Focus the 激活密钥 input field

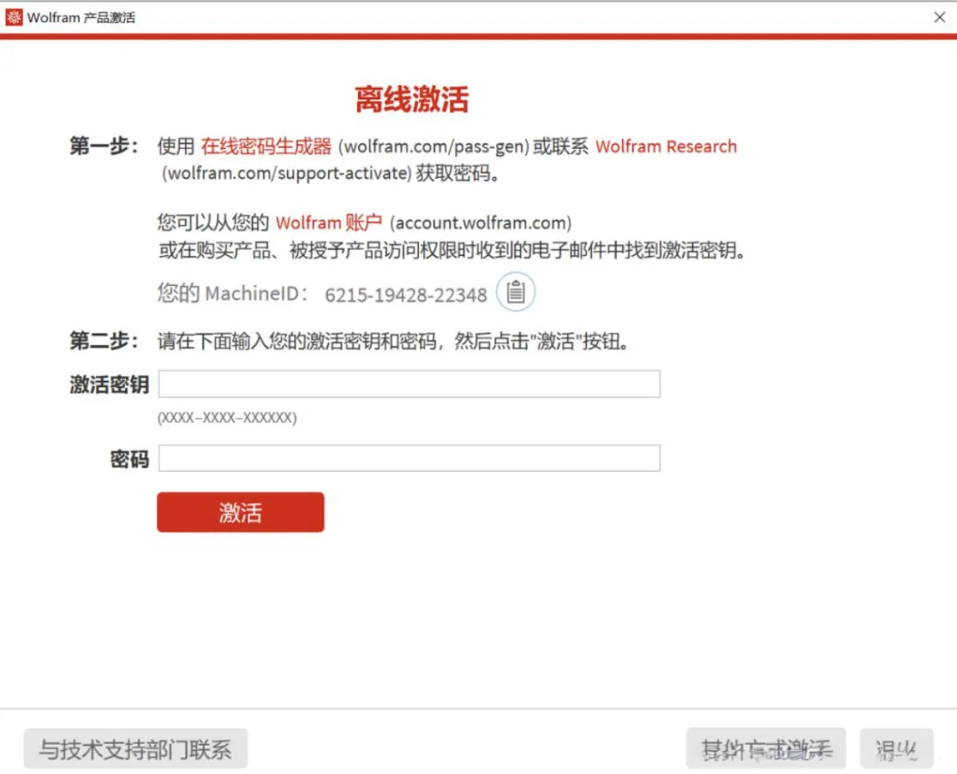pyautogui.click(x=408, y=383)
